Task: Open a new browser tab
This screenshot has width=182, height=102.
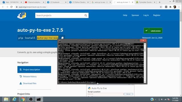Action: click(160, 2)
